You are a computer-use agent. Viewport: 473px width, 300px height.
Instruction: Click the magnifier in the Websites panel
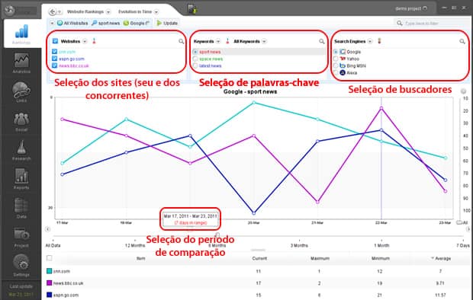click(x=182, y=42)
